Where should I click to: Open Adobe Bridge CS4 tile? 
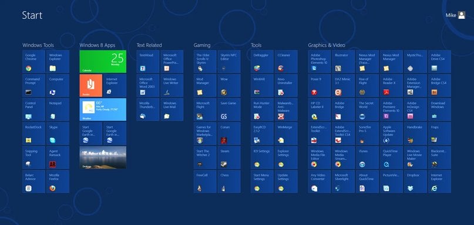439,86
